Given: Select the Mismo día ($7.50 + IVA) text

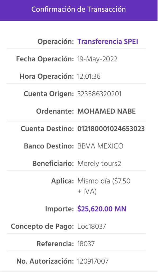Looking at the screenshot, I should tap(104, 186).
